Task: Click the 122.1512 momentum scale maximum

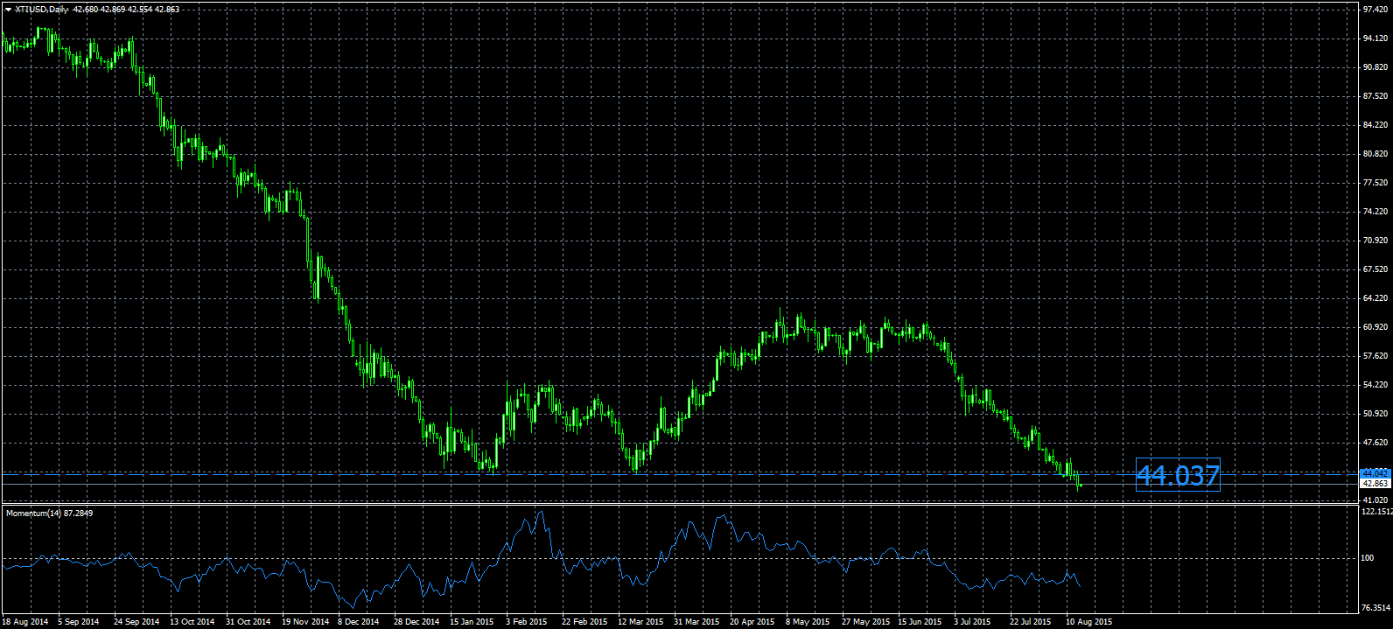Action: pyautogui.click(x=1375, y=510)
